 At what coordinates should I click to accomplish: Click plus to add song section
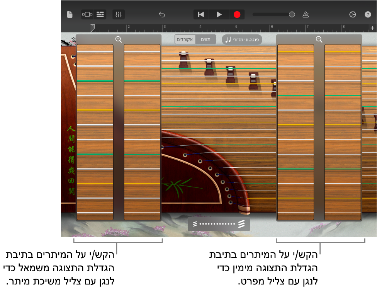pos(372,28)
